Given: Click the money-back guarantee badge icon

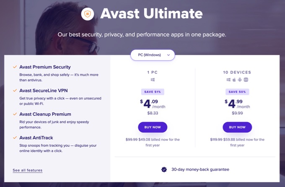Looking at the screenshot, I should 164,169.
